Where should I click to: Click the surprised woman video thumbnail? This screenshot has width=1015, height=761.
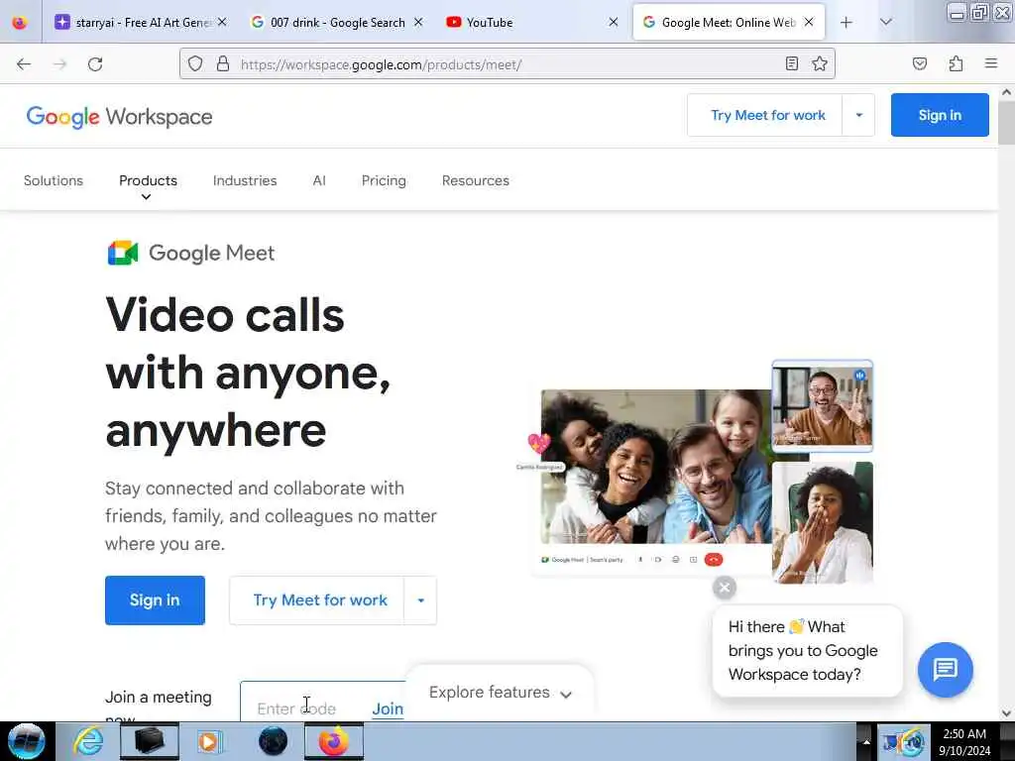click(x=822, y=522)
